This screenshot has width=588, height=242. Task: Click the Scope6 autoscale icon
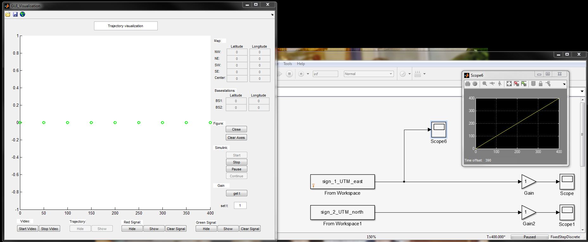click(x=509, y=84)
